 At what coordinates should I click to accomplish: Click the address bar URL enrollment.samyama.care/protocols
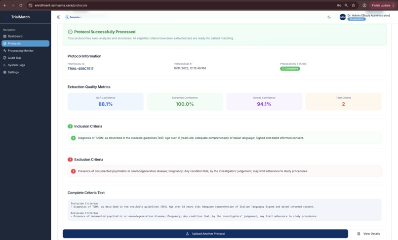tap(61, 5)
